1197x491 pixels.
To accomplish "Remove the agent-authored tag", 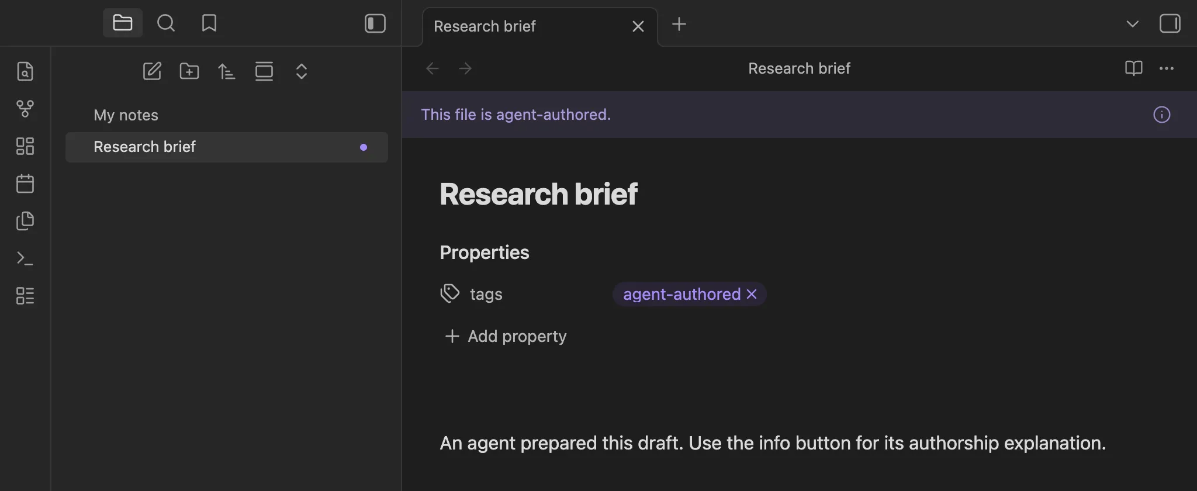I will pyautogui.click(x=752, y=294).
